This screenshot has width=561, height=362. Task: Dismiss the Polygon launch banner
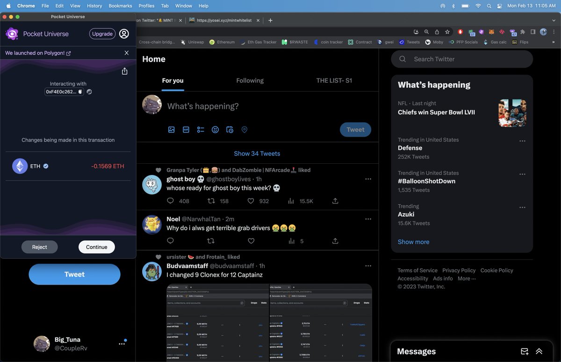(127, 53)
